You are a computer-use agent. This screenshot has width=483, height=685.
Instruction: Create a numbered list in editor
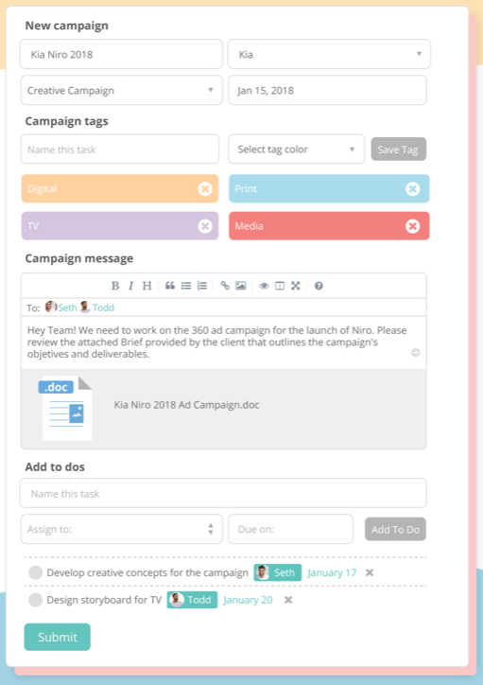pyautogui.click(x=202, y=286)
